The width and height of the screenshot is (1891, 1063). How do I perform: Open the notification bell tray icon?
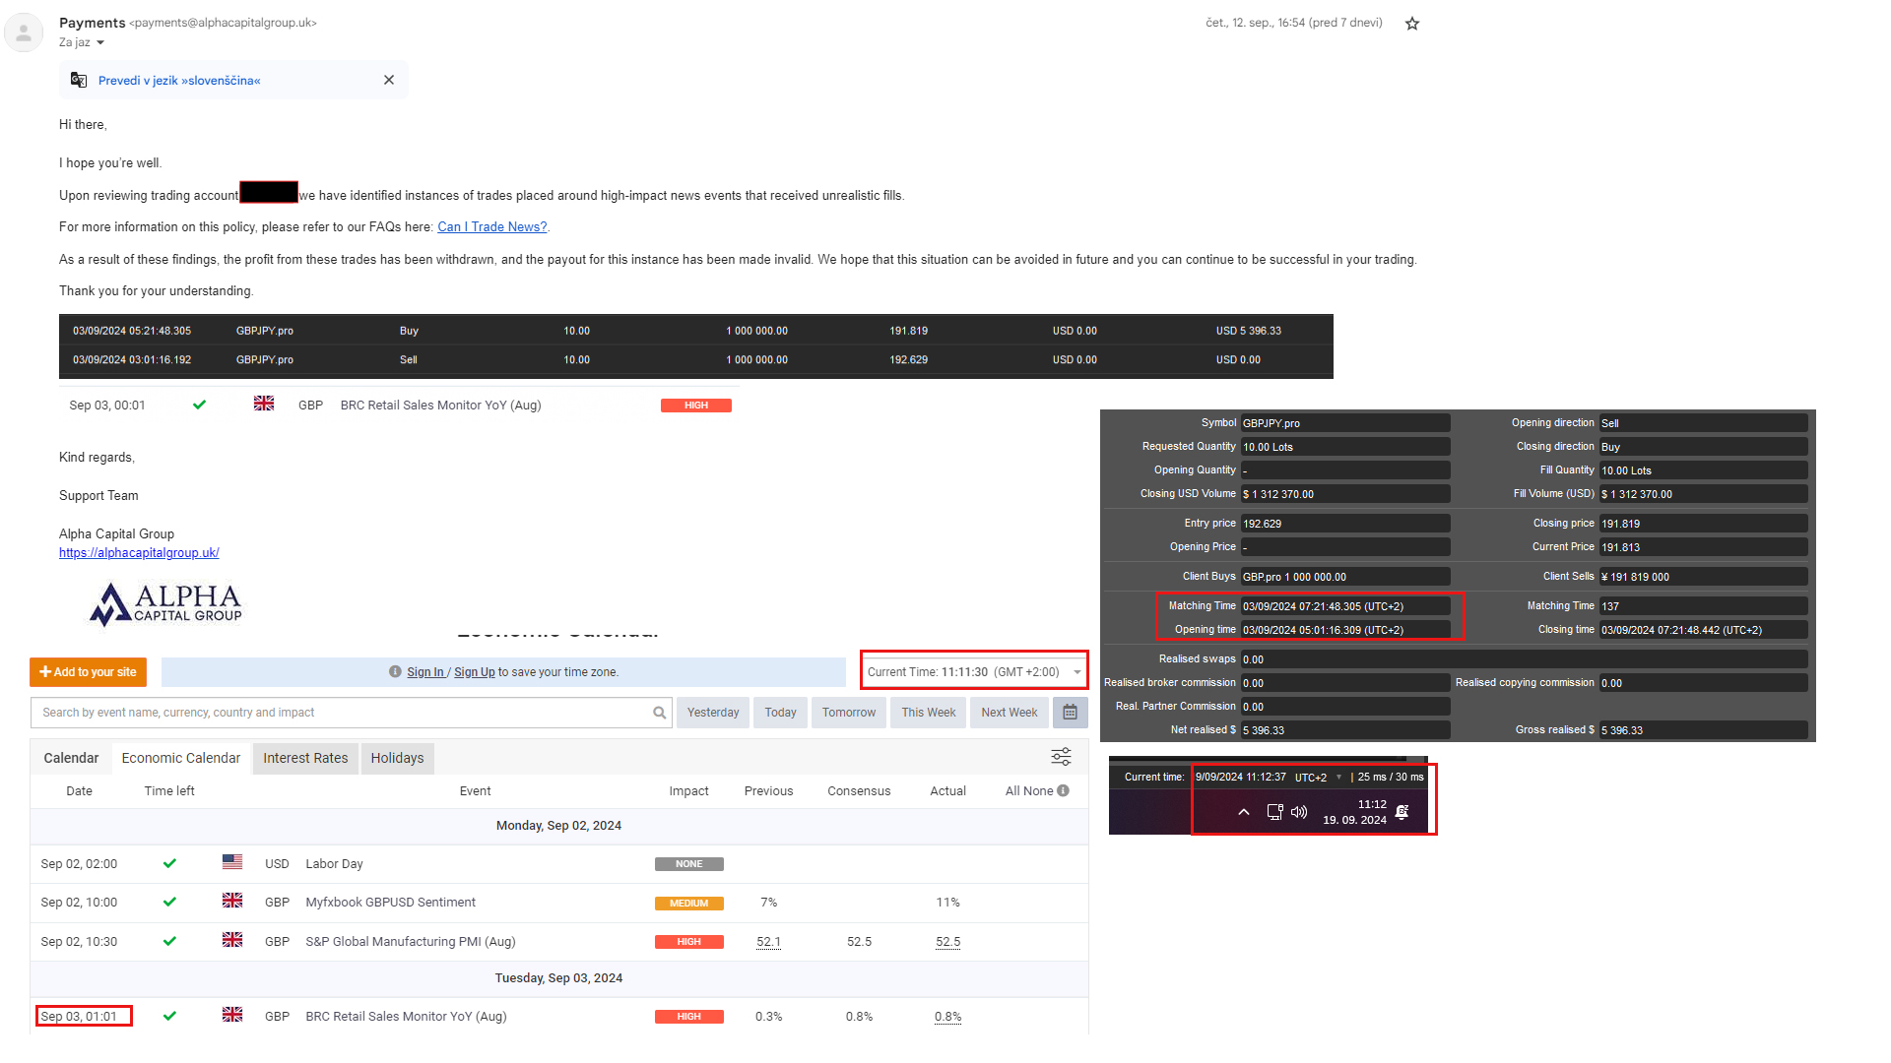[1402, 812]
